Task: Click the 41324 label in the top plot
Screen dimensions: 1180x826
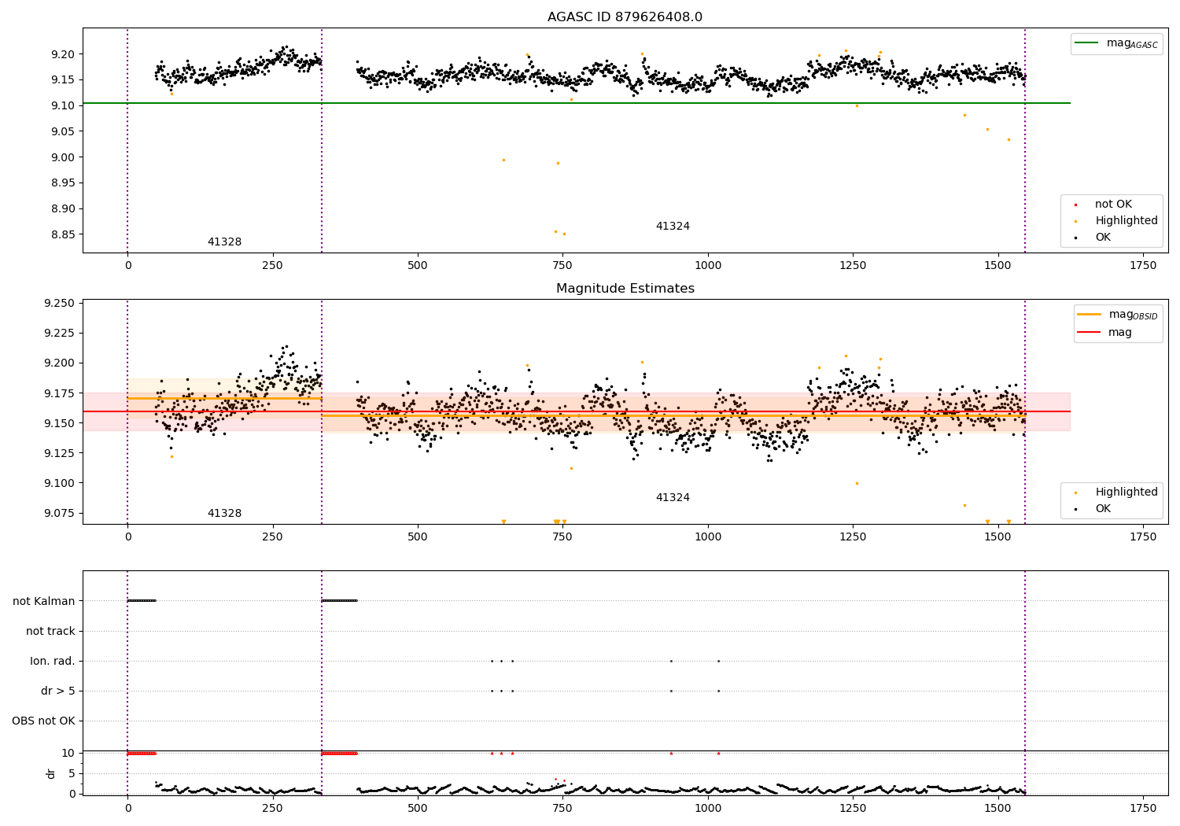Action: coord(673,227)
